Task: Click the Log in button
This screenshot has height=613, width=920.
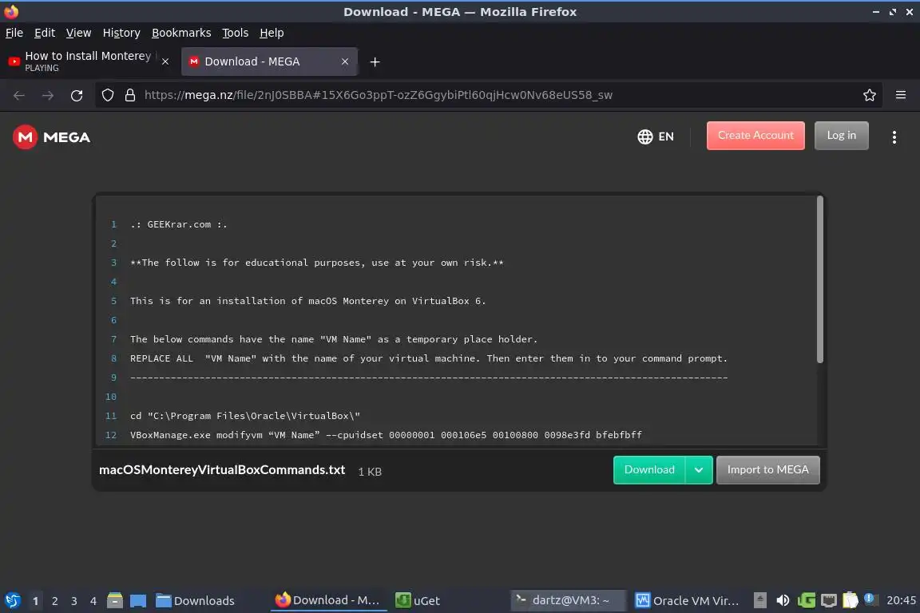Action: 842,136
